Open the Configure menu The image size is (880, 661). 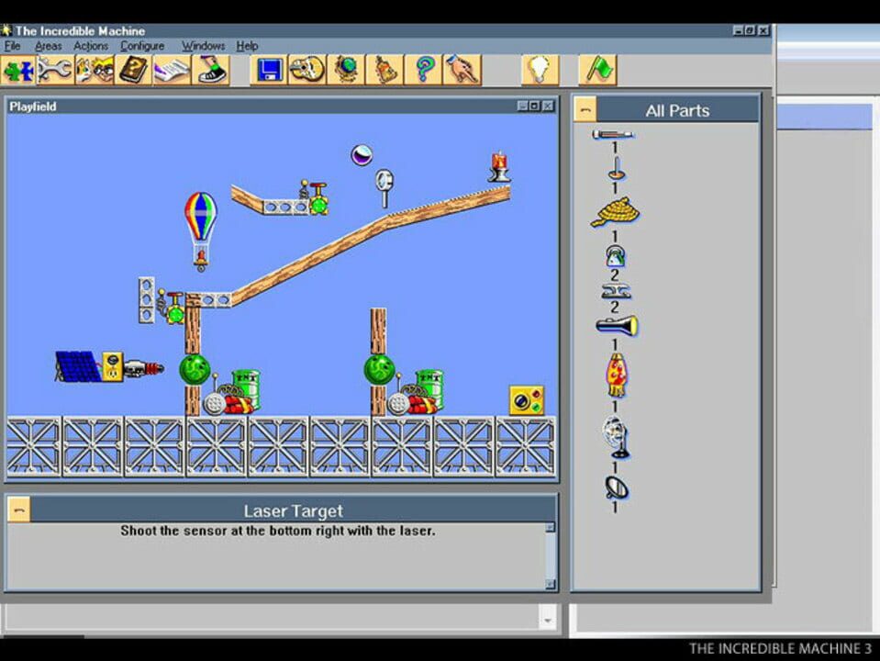(142, 46)
